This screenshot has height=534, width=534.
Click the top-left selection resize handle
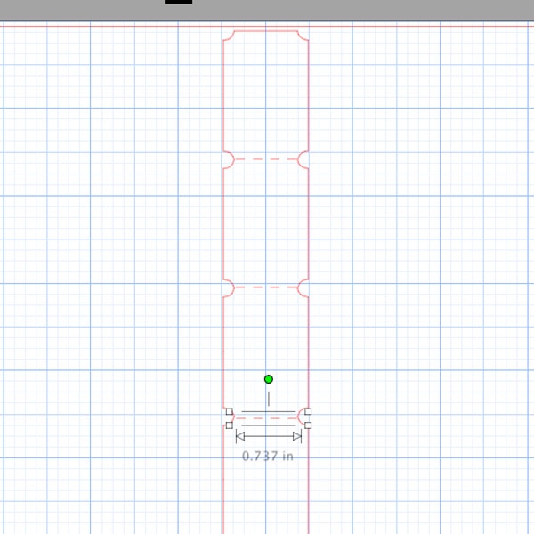click(x=230, y=412)
